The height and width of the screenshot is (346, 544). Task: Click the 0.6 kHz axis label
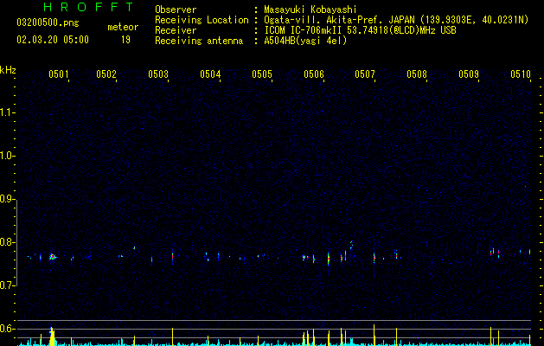[8, 329]
